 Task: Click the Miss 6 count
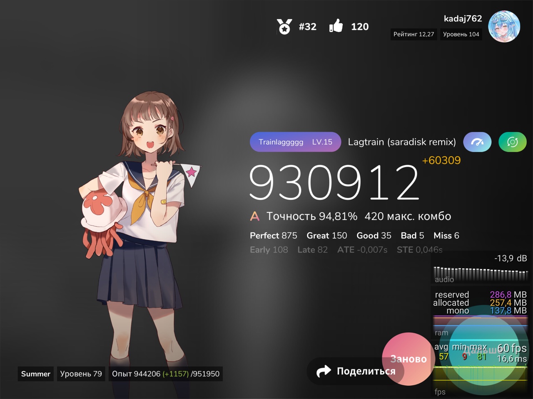[x=446, y=236]
